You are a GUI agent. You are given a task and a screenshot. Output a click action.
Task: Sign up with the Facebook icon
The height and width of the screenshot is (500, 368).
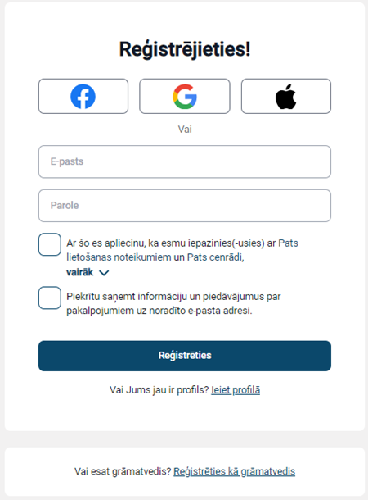coord(83,96)
